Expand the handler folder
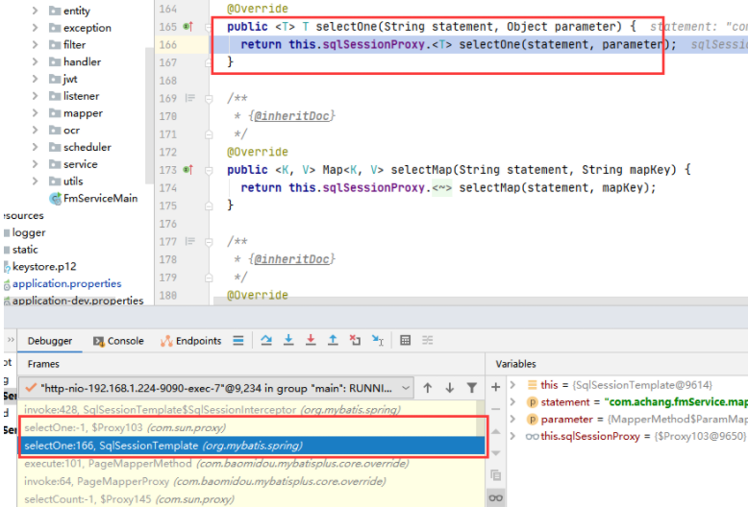Screen dimensions: 748x507 point(35,61)
